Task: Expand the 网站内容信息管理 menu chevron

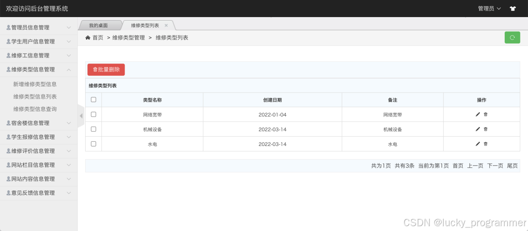Action: point(69,179)
